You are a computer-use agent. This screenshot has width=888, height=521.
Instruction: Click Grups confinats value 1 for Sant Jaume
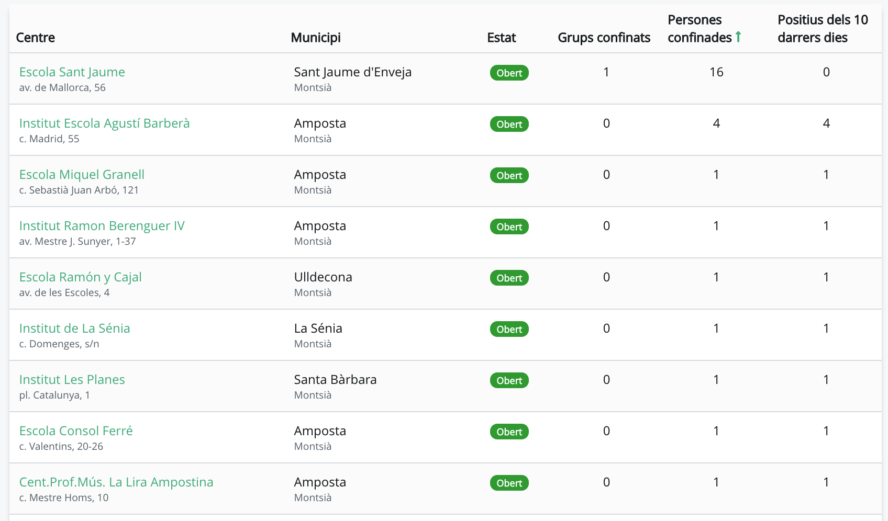606,72
